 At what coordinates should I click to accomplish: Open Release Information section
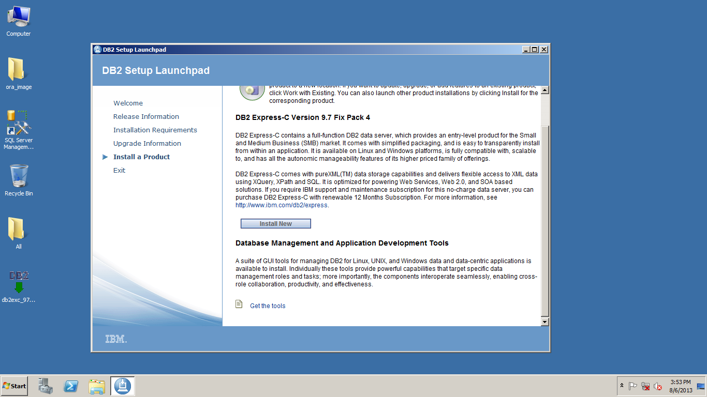(x=146, y=116)
